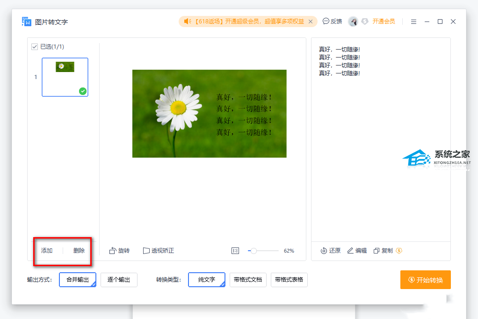Open the 开通会员 membership link
478x319 pixels.
click(384, 22)
